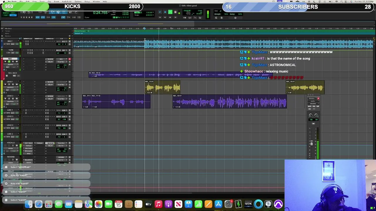Click the transport Record button
The image size is (376, 211).
pos(175,12)
